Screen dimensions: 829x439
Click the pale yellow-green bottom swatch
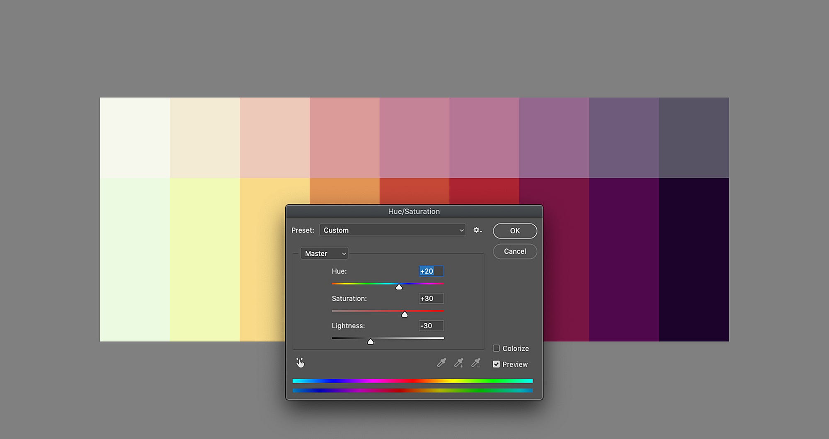coord(205,260)
